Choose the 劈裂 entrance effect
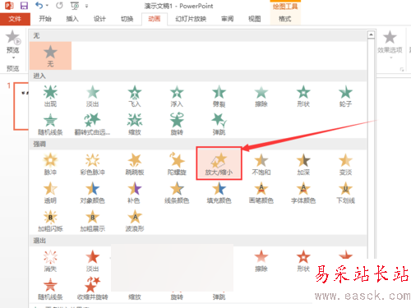411x308 pixels. point(219,96)
